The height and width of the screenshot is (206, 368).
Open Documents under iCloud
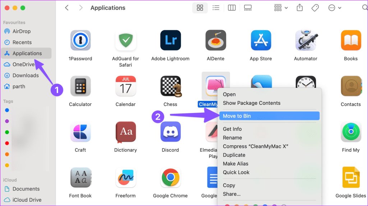coord(26,189)
